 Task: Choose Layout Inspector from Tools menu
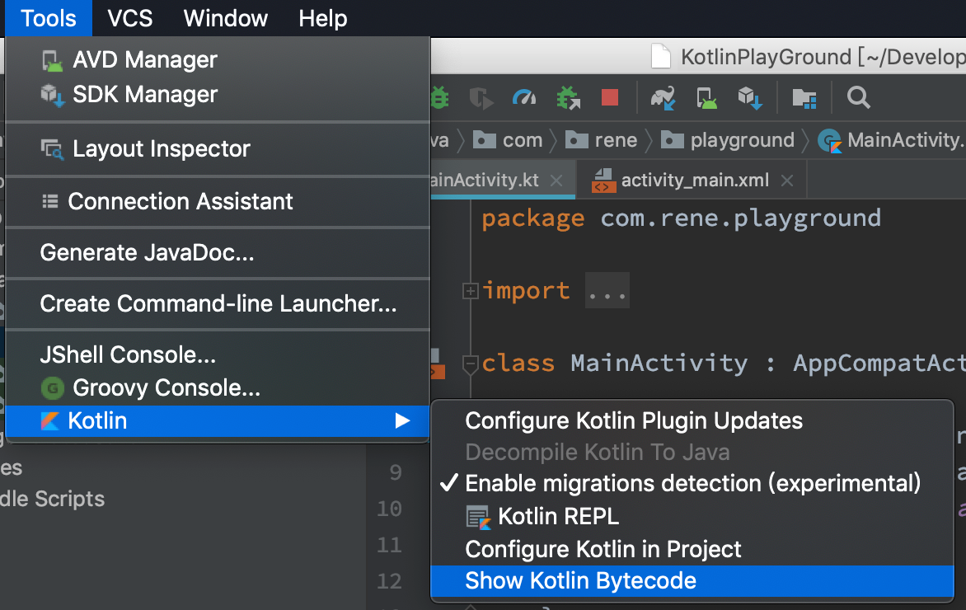pyautogui.click(x=161, y=149)
